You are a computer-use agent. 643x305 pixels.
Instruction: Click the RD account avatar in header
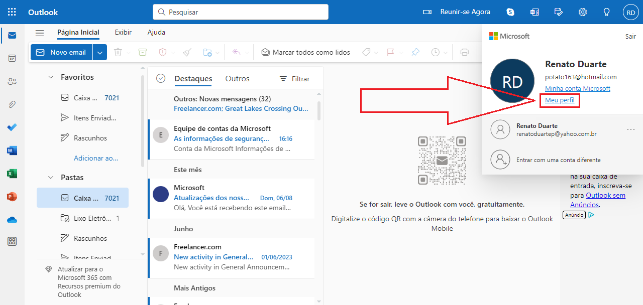click(x=631, y=12)
